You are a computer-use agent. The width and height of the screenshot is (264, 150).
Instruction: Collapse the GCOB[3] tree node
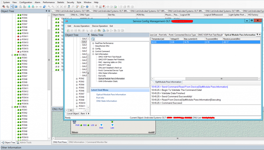coord(12,55)
